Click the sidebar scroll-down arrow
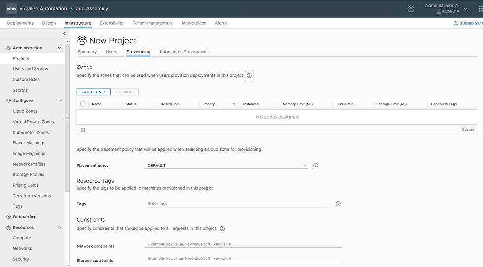Image resolution: width=483 pixels, height=267 pixels. [x=67, y=265]
